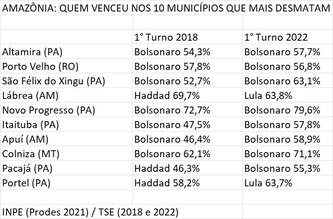The width and height of the screenshot is (333, 219).
Task: Click the "1° Turno 2018" column header
Action: click(x=166, y=37)
